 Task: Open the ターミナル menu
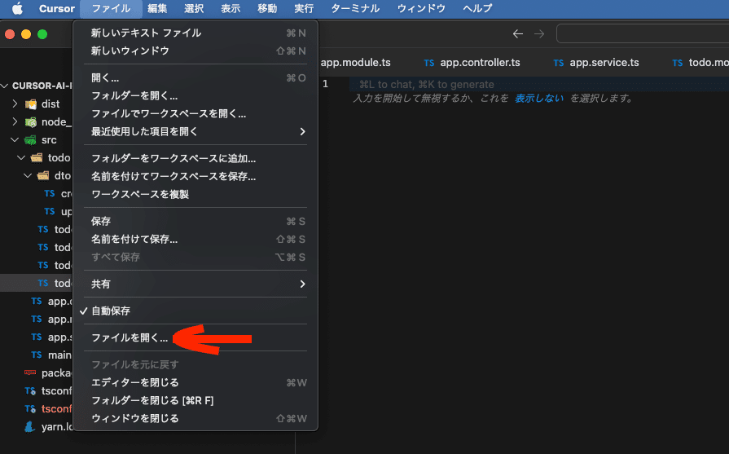pyautogui.click(x=355, y=8)
